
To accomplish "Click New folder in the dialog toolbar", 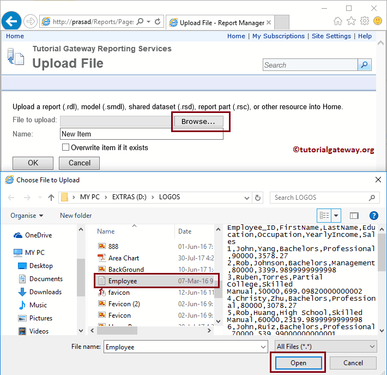I will click(76, 216).
